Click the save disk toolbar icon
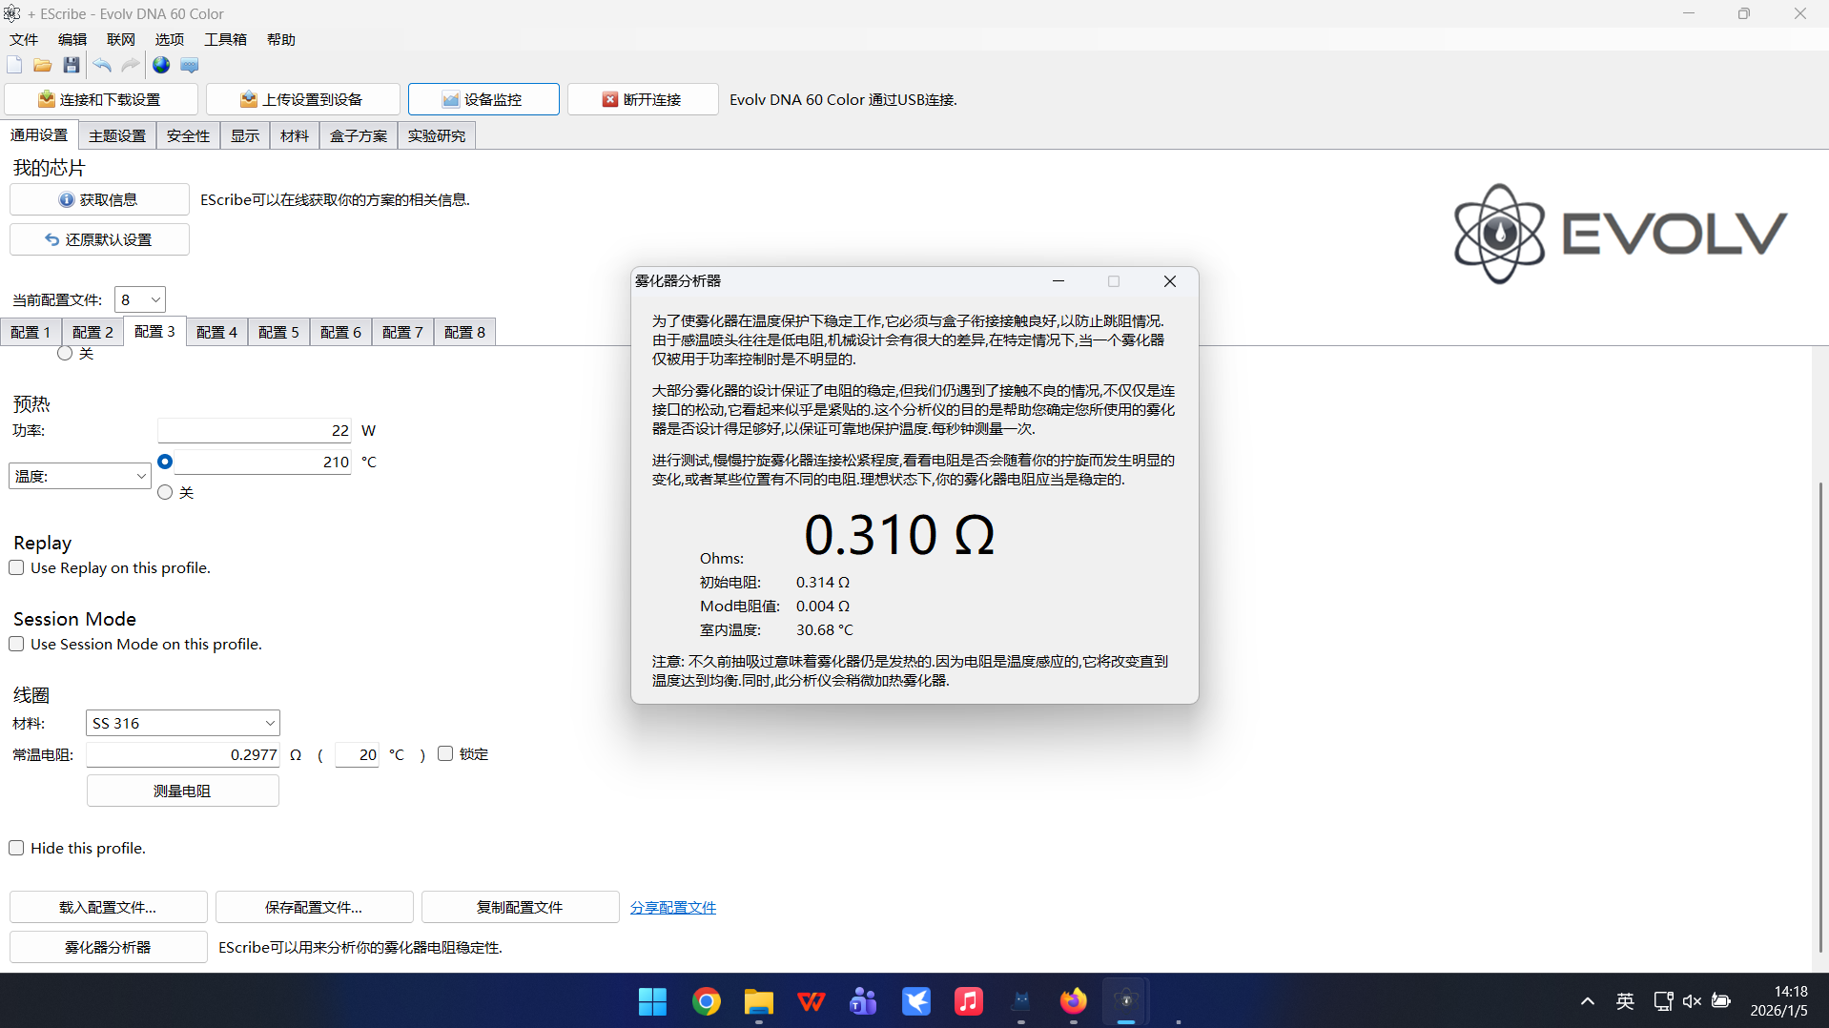Image resolution: width=1829 pixels, height=1028 pixels. (x=72, y=65)
